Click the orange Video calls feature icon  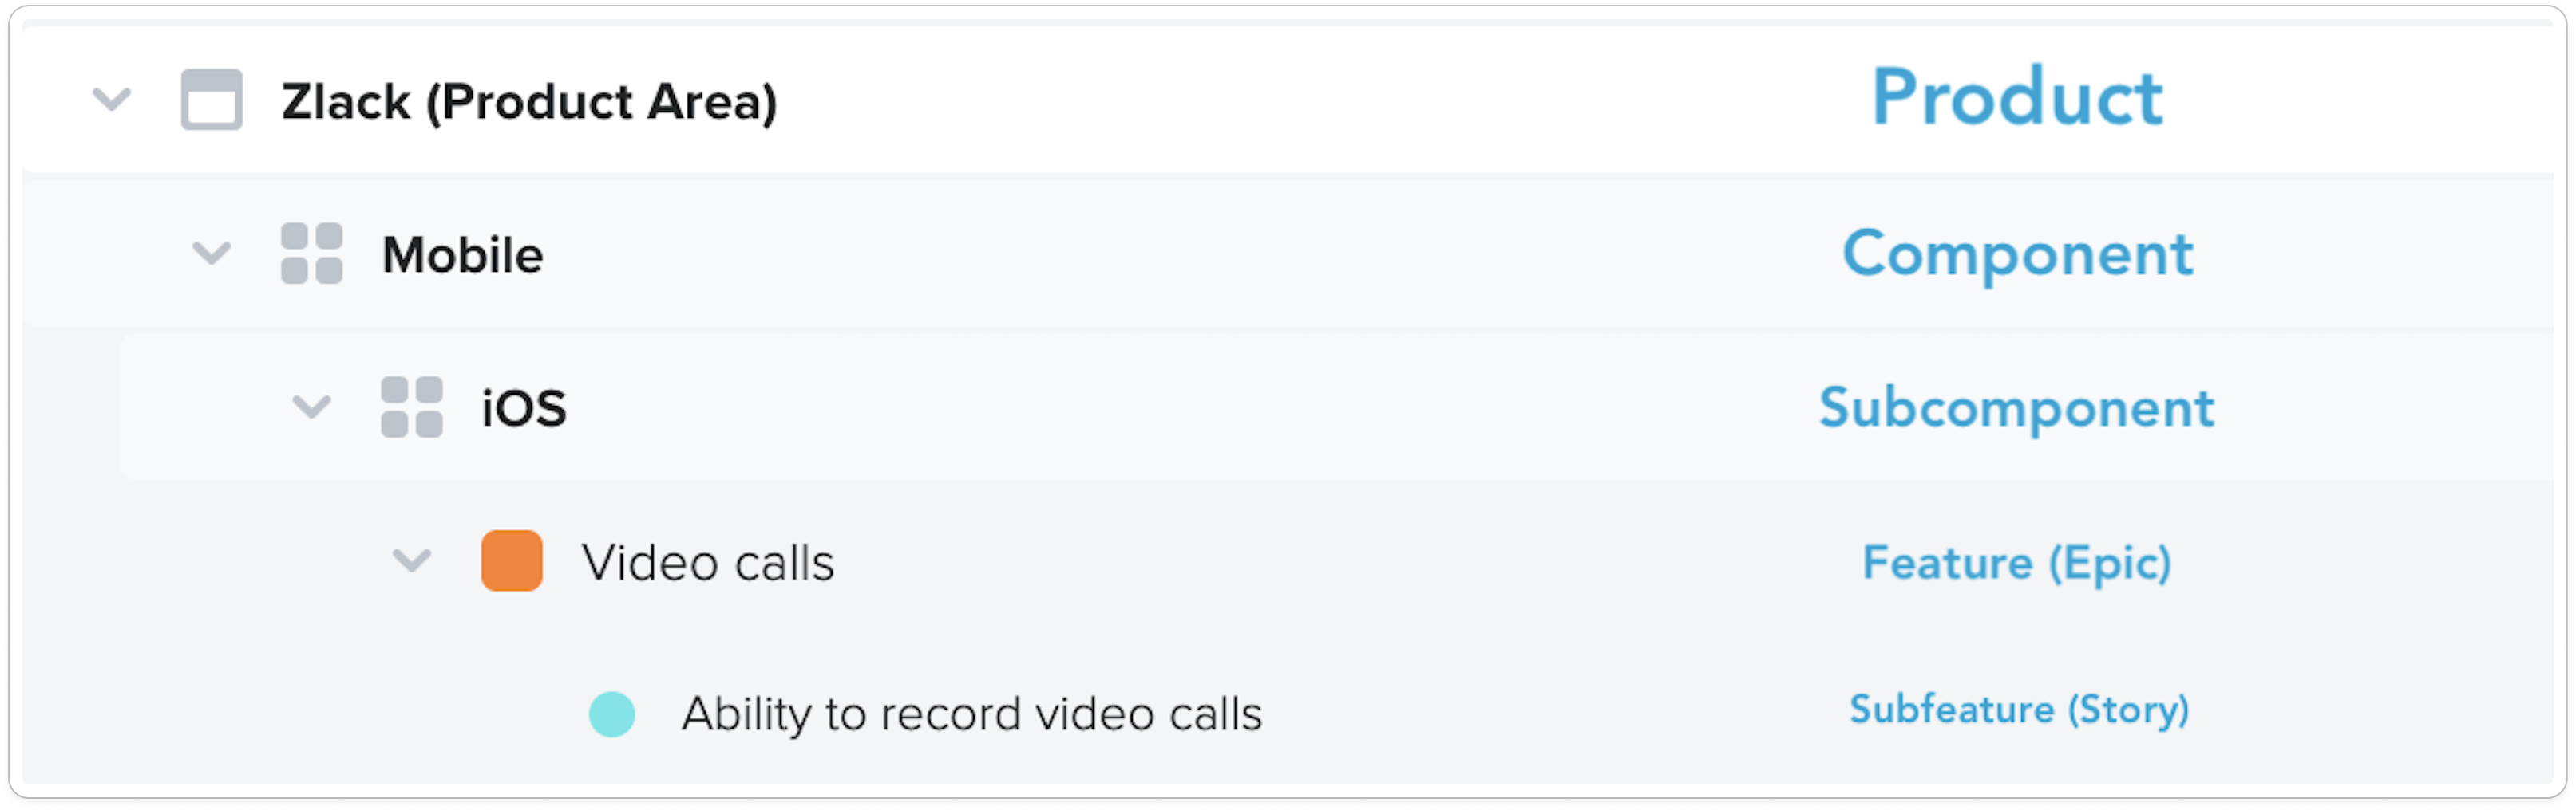pyautogui.click(x=511, y=560)
